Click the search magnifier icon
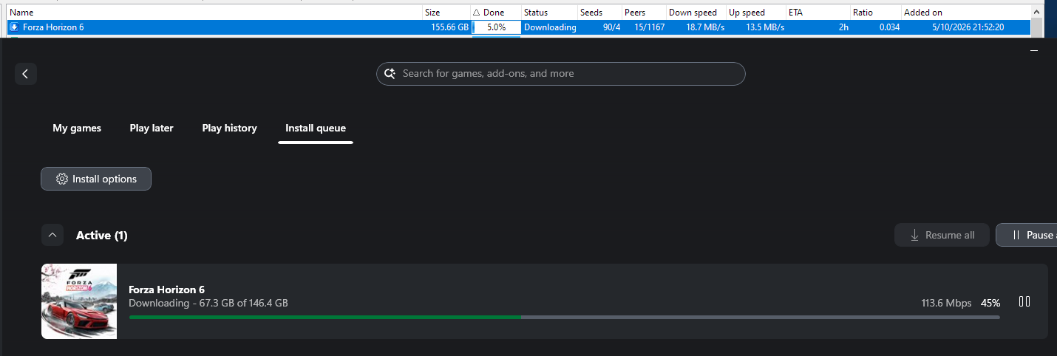 (390, 74)
